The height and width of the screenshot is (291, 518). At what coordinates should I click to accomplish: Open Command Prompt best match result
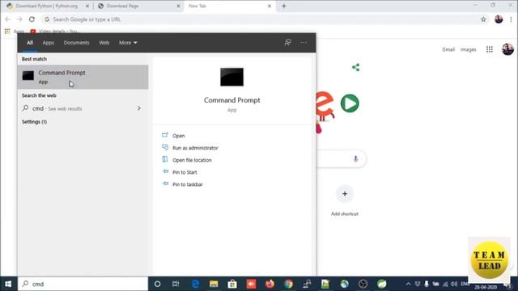[83, 77]
